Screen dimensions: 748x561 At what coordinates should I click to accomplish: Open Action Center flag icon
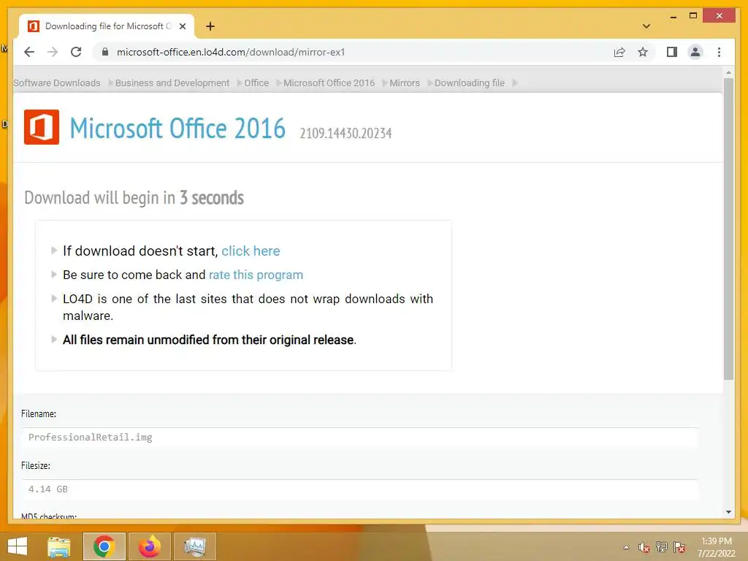(679, 547)
